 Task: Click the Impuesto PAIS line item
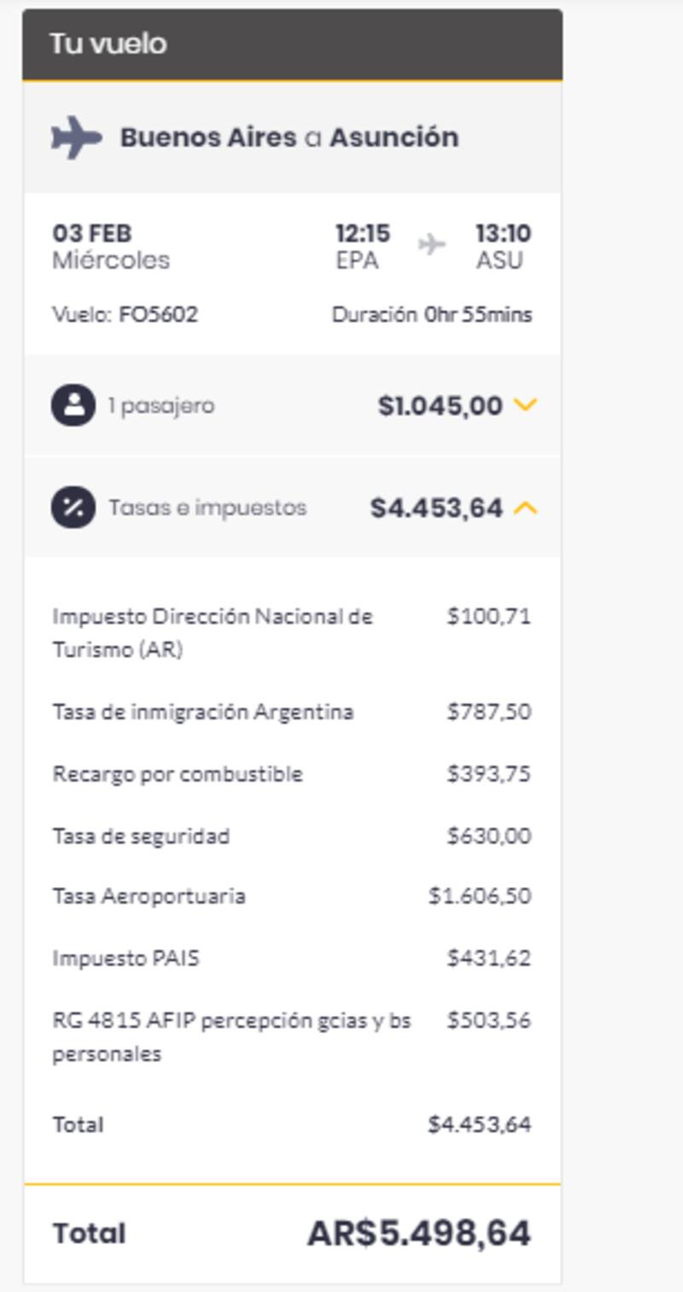pos(126,958)
